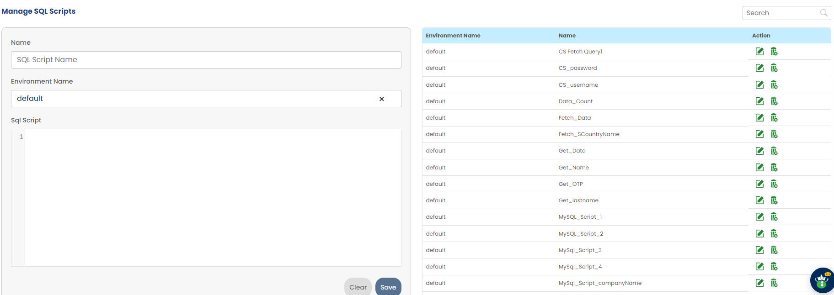Sort by Environment Name column header
The height and width of the screenshot is (295, 834).
pyautogui.click(x=453, y=36)
